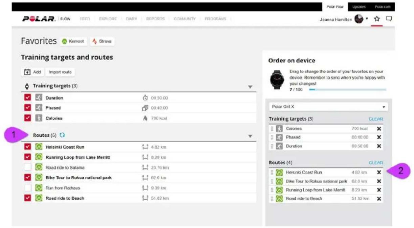Open the notifications speech bubble icon
The image size is (414, 228).
click(389, 19)
